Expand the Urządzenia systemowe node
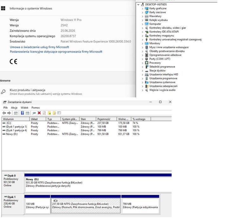 coord(142,83)
